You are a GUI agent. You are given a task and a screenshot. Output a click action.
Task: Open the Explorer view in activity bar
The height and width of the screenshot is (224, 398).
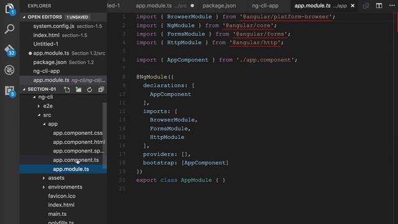tap(9, 9)
